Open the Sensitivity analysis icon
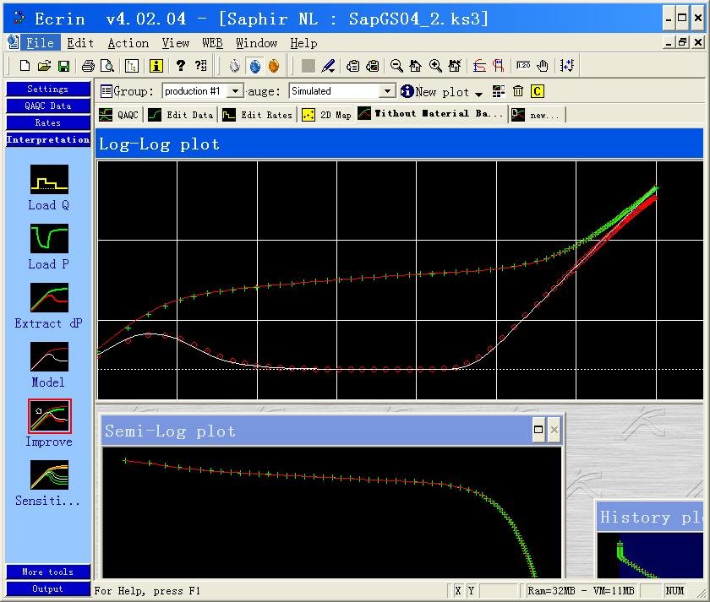710x602 pixels. coord(48,475)
